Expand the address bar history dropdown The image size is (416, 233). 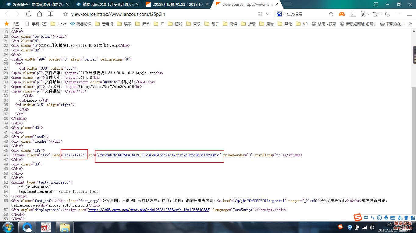tap(268, 14)
